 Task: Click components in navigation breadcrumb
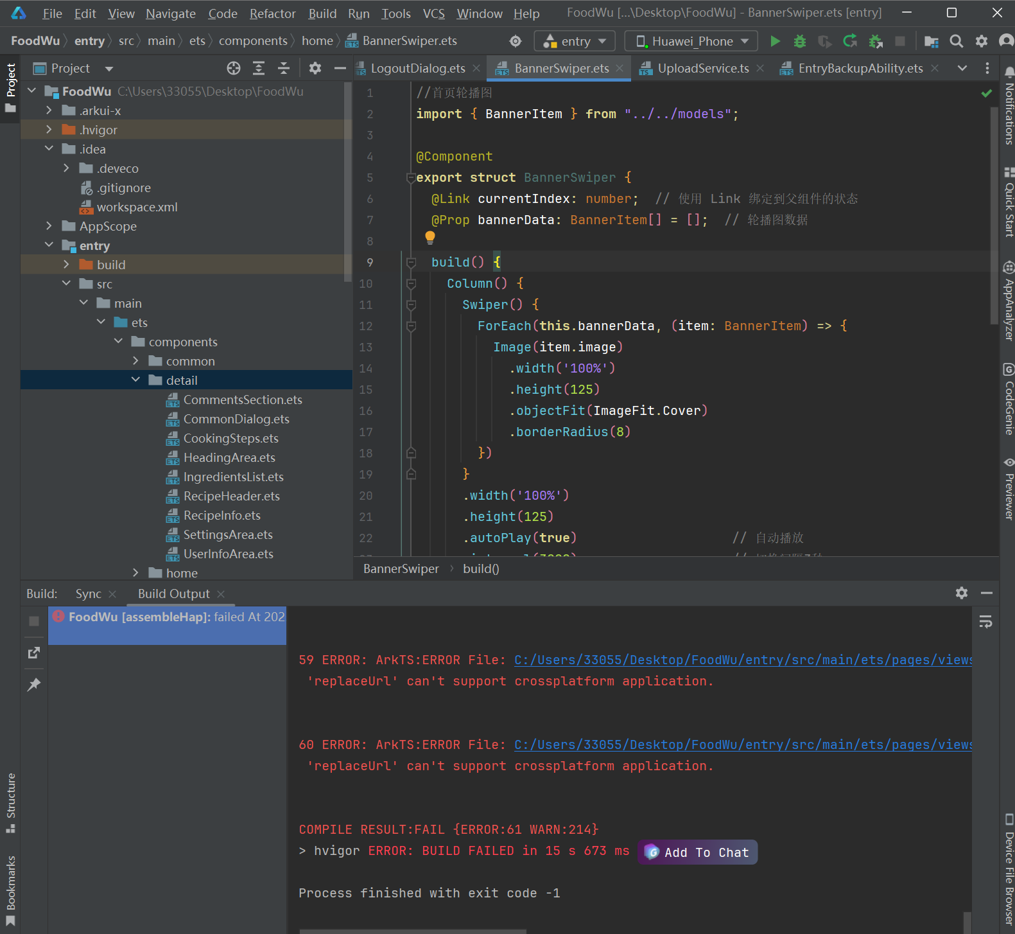[x=253, y=41]
